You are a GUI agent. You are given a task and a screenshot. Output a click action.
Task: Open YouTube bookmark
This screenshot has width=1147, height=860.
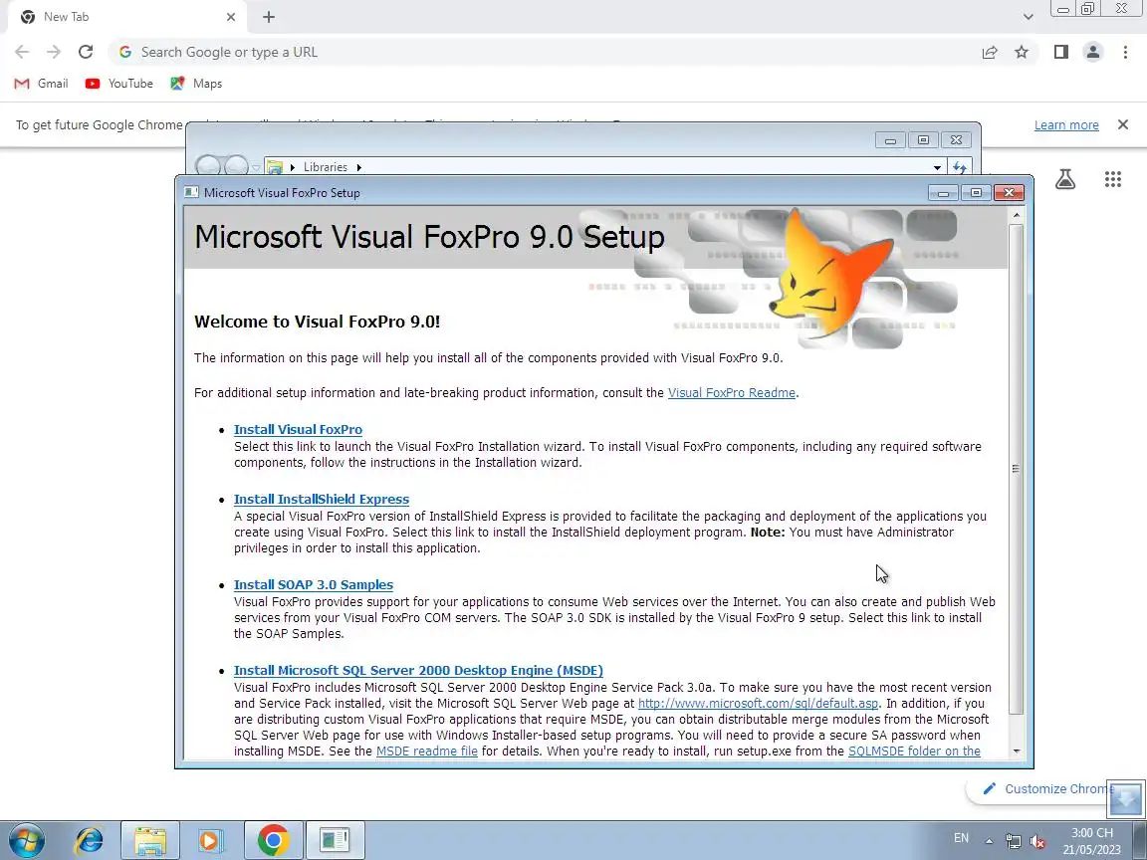pos(119,84)
